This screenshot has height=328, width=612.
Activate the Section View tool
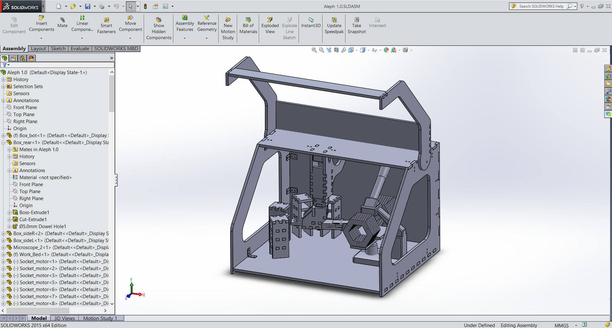click(x=336, y=50)
